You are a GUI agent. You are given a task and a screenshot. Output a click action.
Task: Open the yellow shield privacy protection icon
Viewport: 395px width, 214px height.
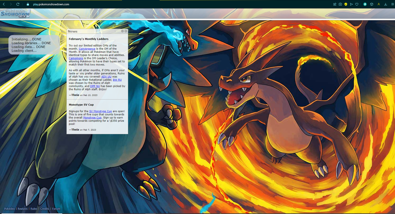(x=346, y=4)
